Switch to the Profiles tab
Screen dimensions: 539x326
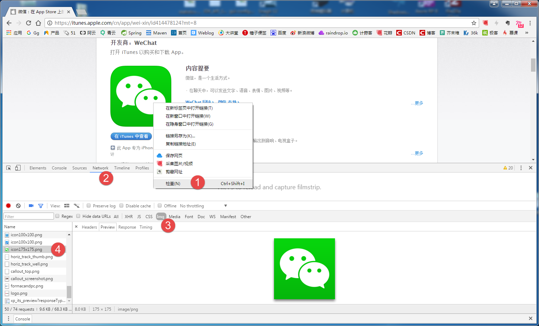(142, 168)
